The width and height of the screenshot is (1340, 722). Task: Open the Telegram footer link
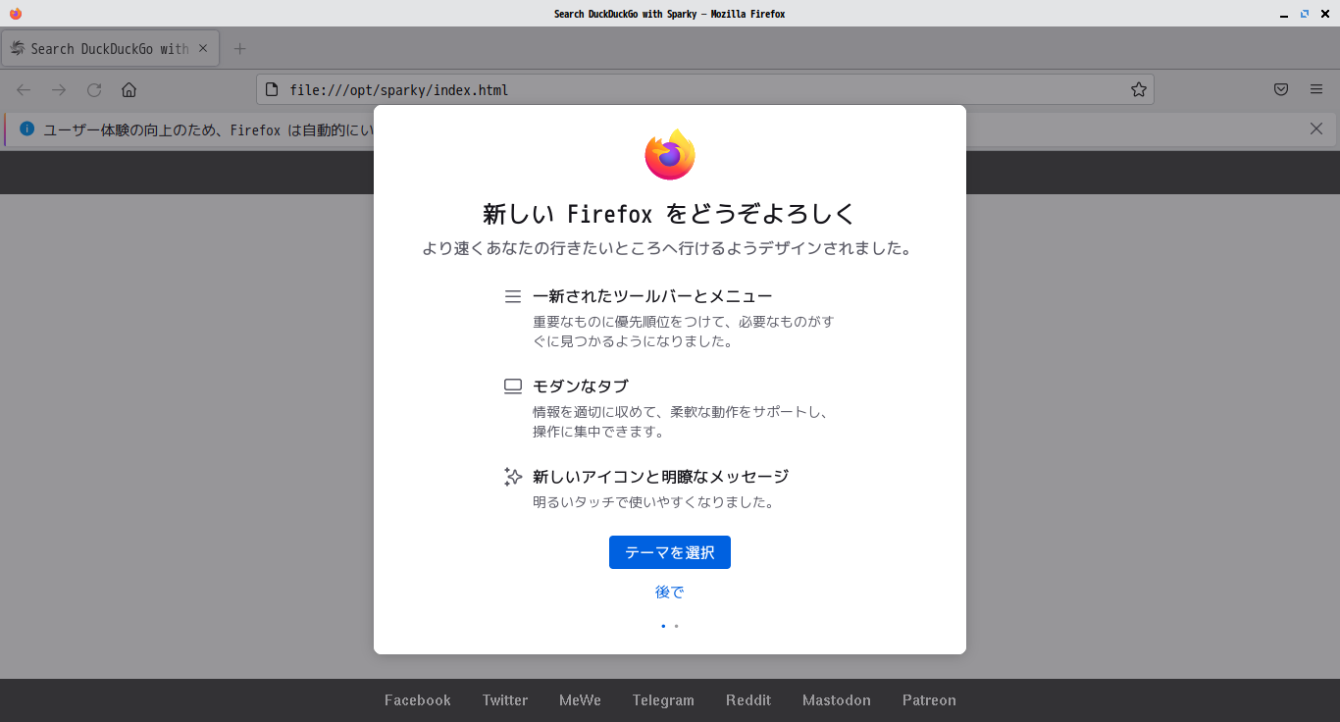pos(663,700)
